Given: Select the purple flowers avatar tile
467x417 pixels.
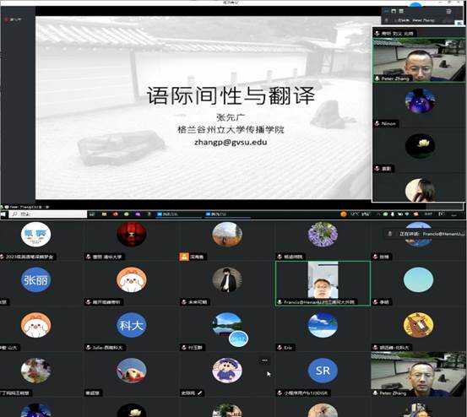Looking at the screenshot, I should (x=323, y=235).
